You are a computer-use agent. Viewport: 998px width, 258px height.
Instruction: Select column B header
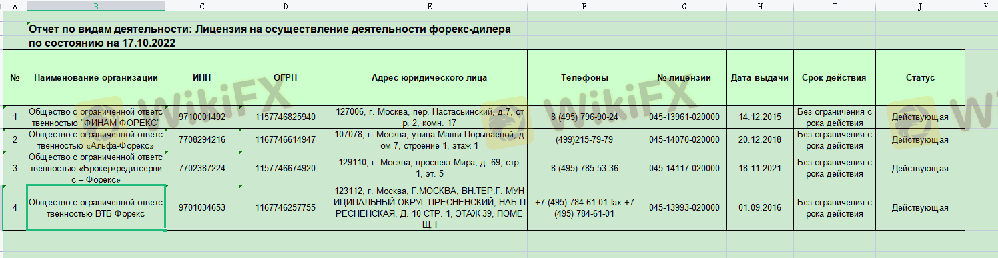tap(96, 5)
